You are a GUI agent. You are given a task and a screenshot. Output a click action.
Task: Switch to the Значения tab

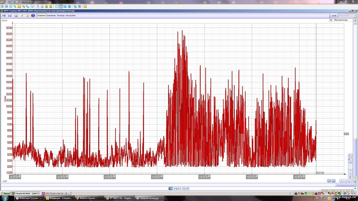pos(51,15)
